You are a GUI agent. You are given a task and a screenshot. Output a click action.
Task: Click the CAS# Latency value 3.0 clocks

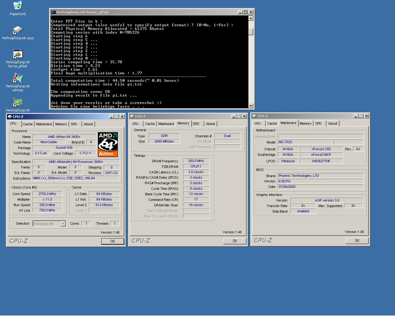click(196, 172)
